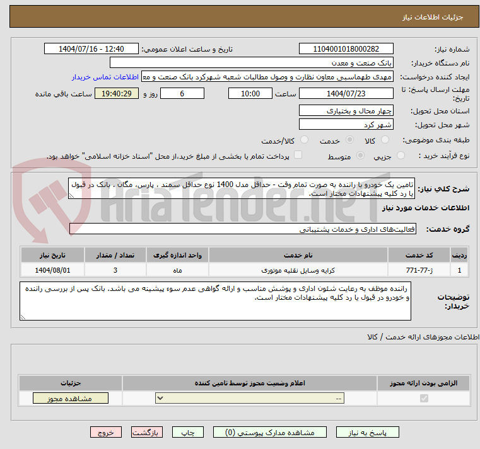Click the چاپ print button
Image resolution: width=480 pixels, height=449 pixels.
point(188,433)
